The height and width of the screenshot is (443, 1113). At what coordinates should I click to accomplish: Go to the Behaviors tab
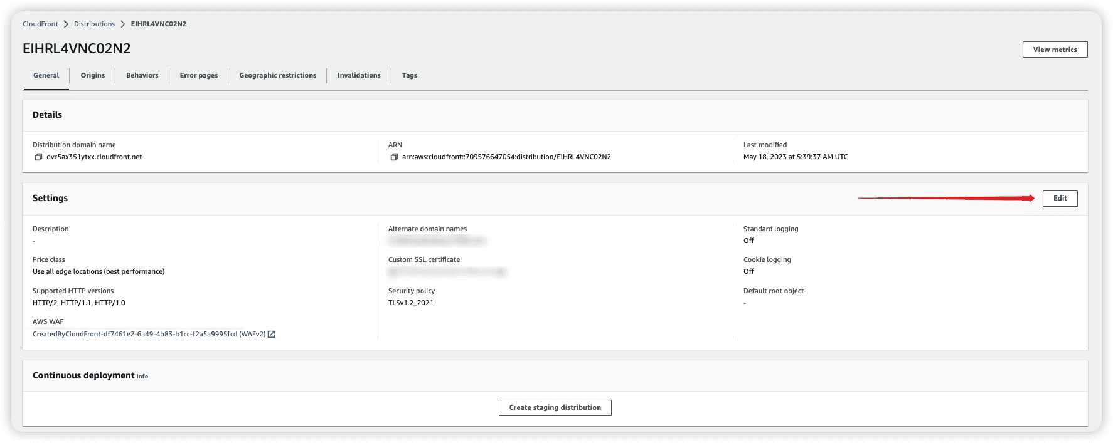pos(142,76)
